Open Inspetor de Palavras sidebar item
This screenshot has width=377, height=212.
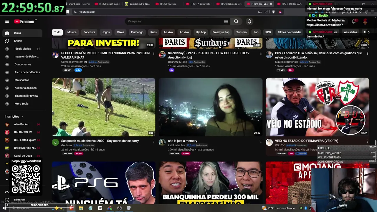[x=22, y=57]
